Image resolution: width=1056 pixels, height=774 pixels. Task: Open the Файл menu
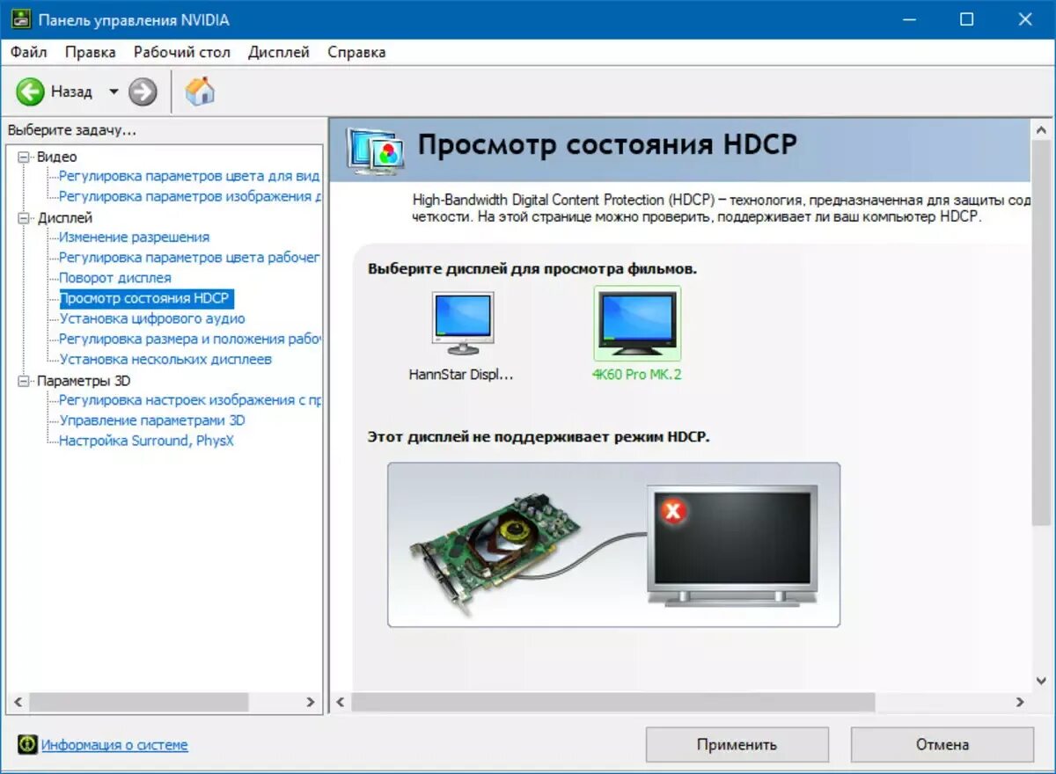pos(29,52)
